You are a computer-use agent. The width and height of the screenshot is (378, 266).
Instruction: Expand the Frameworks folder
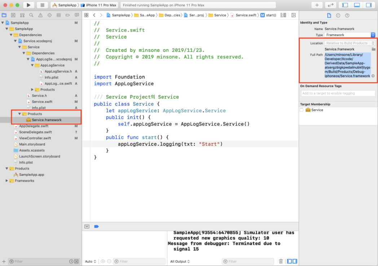[7, 180]
